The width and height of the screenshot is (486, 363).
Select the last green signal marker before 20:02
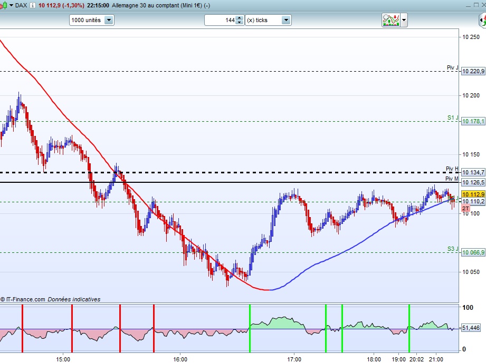[x=409, y=328]
